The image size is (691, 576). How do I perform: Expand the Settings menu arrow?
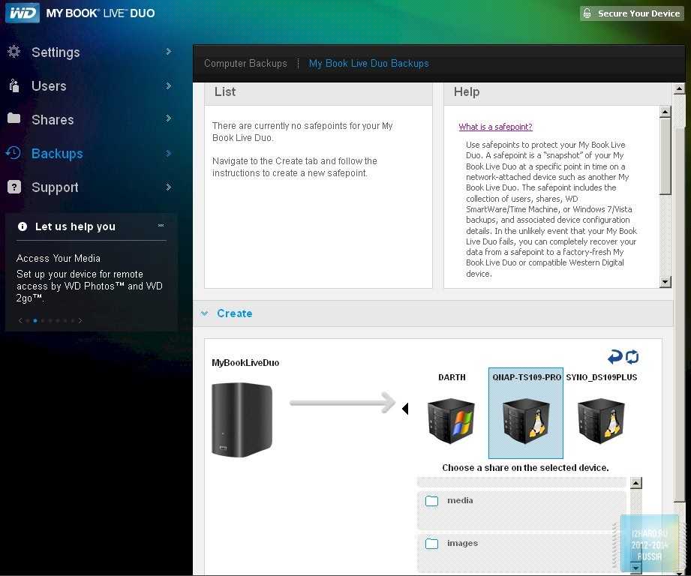click(x=169, y=52)
